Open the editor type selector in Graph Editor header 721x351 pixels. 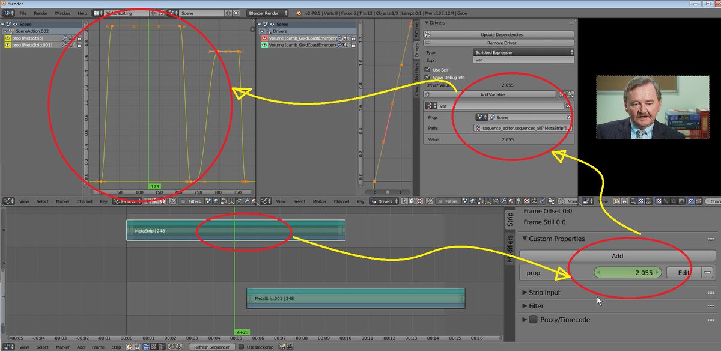[7, 201]
